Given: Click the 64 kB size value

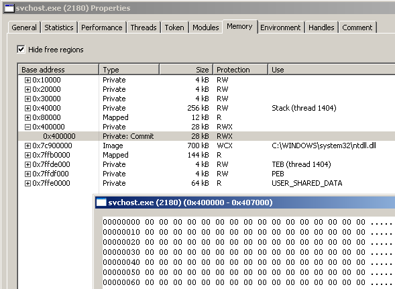Looking at the screenshot, I should point(201,183).
